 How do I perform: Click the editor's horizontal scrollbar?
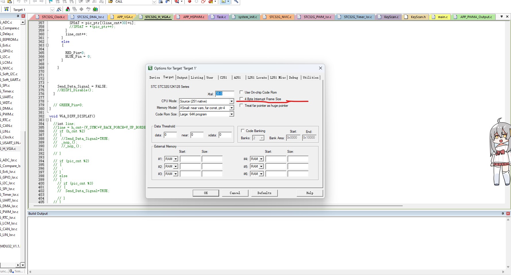click(x=218, y=206)
